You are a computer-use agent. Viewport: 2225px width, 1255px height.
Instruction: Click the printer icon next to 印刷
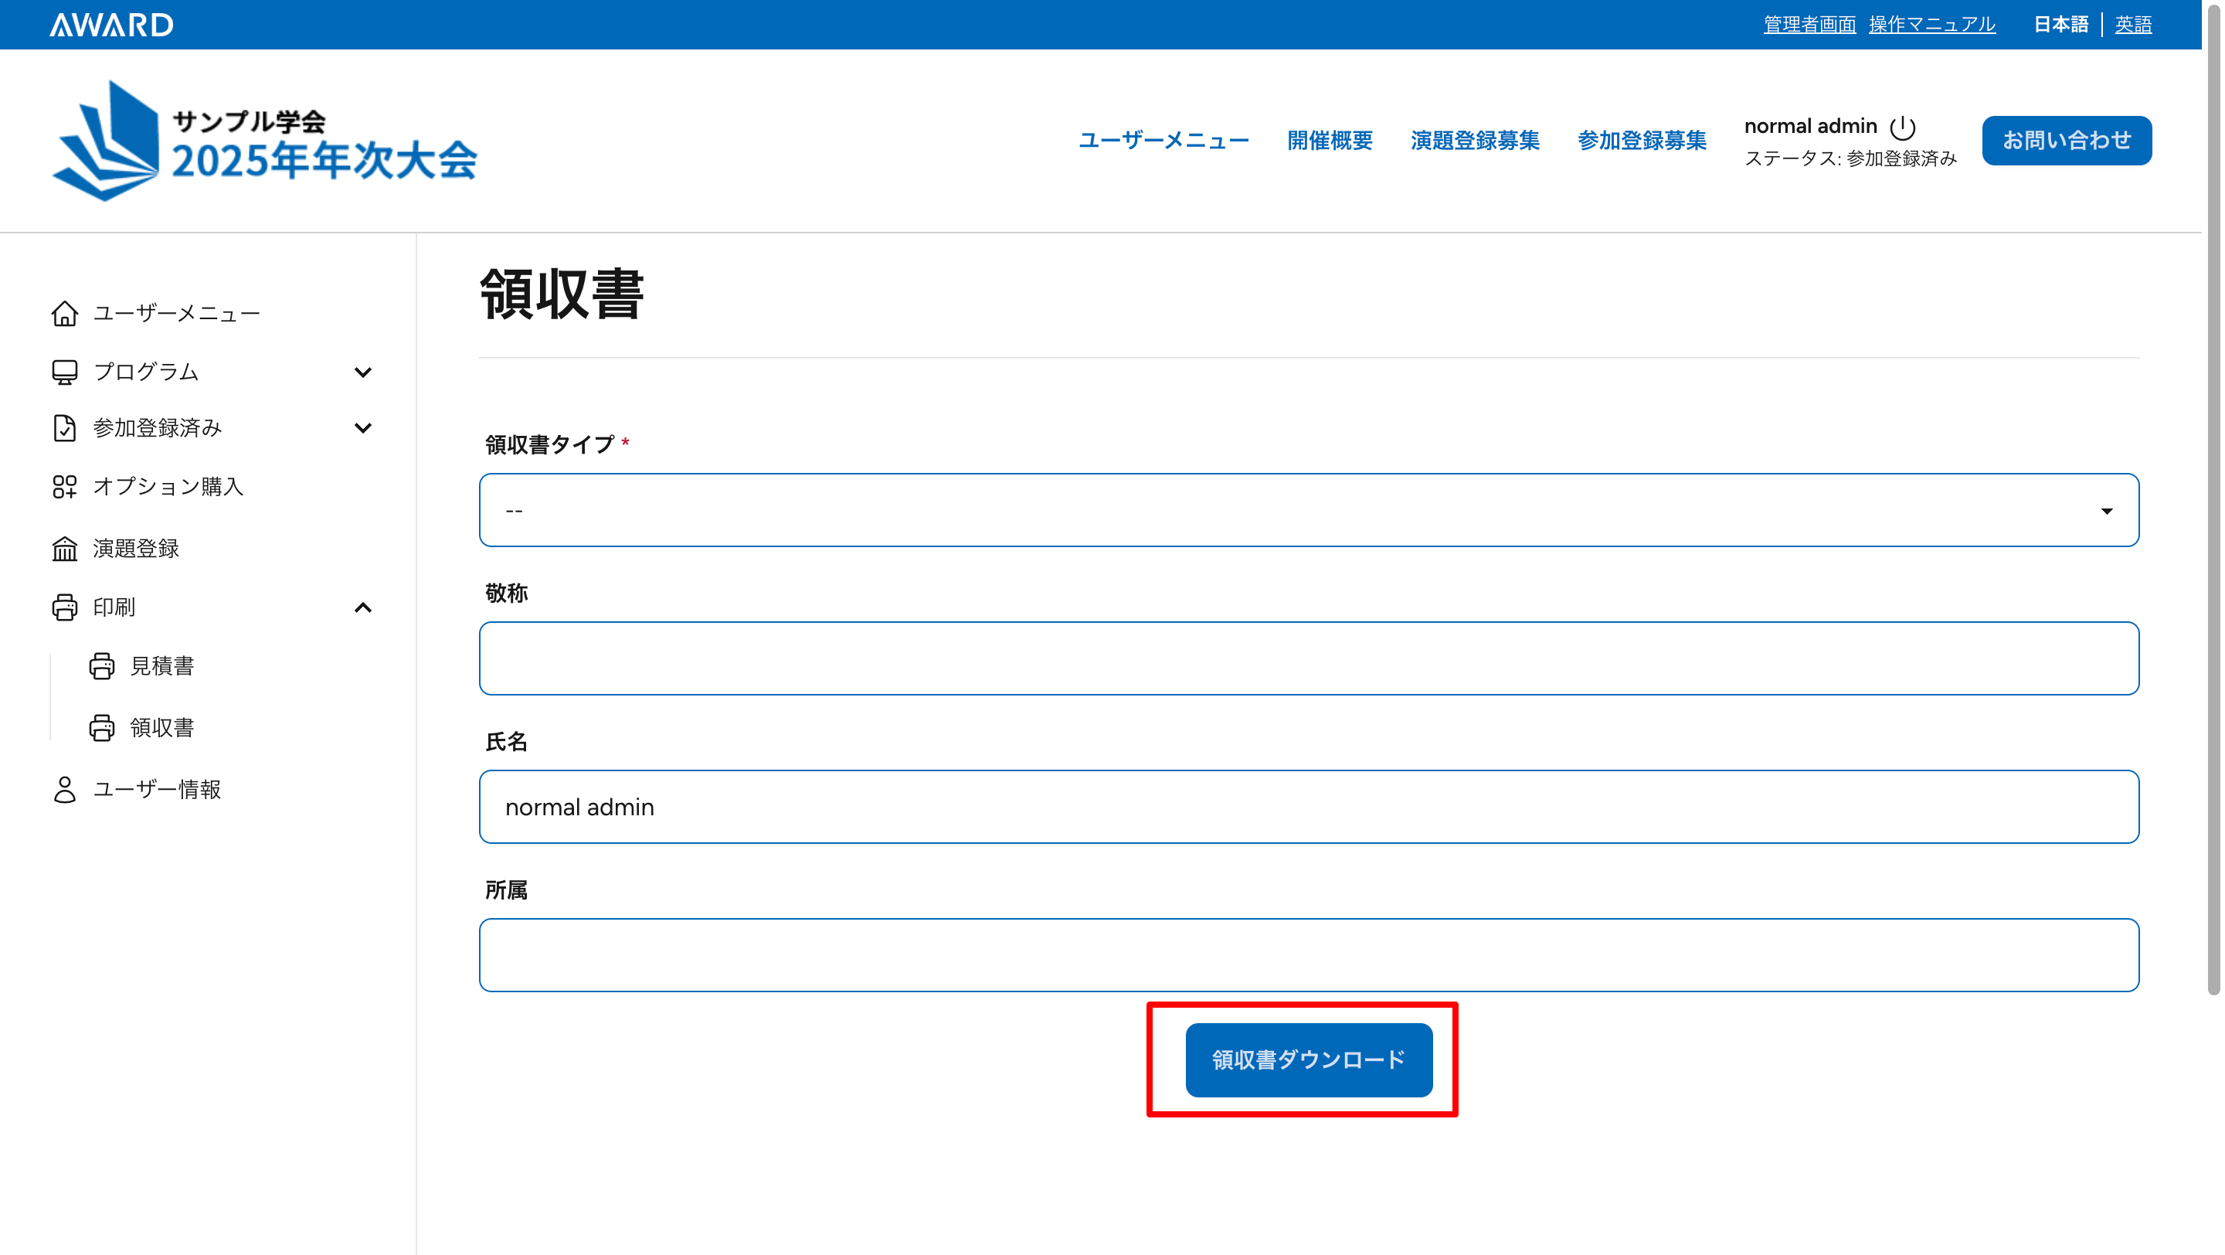tap(65, 607)
